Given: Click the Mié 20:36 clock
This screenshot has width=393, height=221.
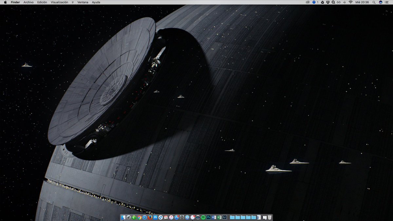Looking at the screenshot, I should pyautogui.click(x=362, y=2).
